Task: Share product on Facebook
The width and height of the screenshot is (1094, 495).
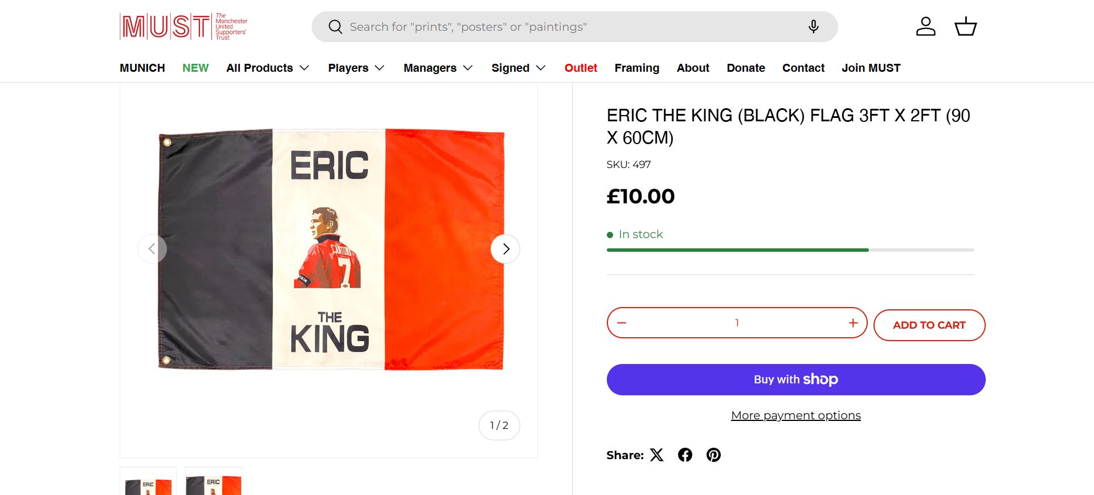Action: click(685, 455)
